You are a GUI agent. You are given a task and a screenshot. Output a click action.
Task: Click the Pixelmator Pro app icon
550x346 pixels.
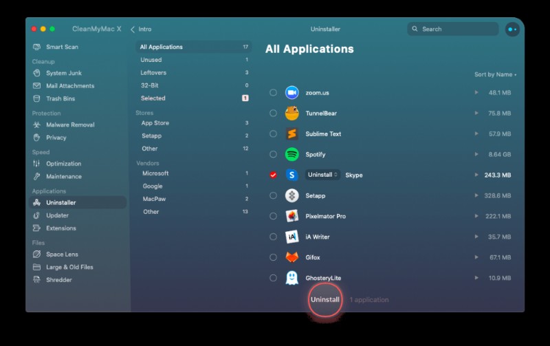[291, 216]
